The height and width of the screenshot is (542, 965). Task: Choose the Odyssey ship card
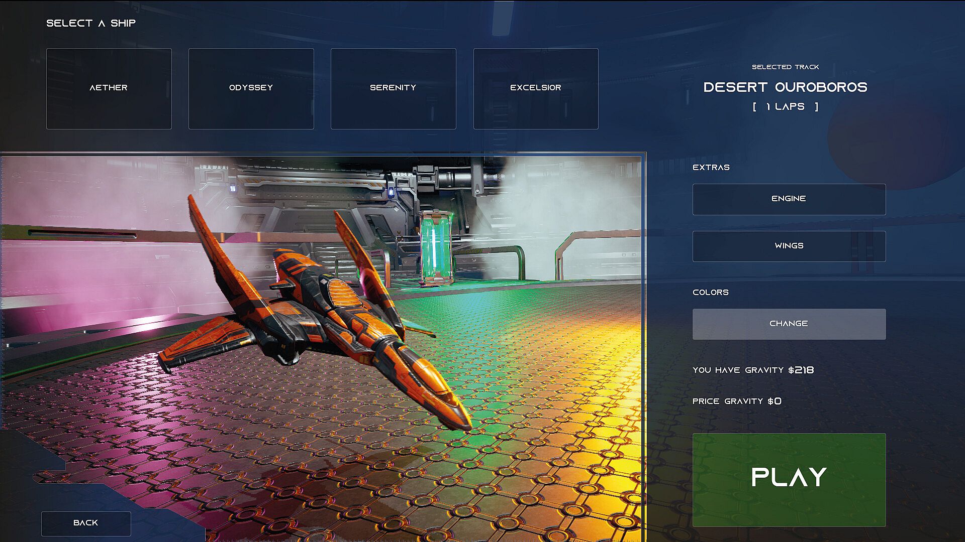pos(251,88)
